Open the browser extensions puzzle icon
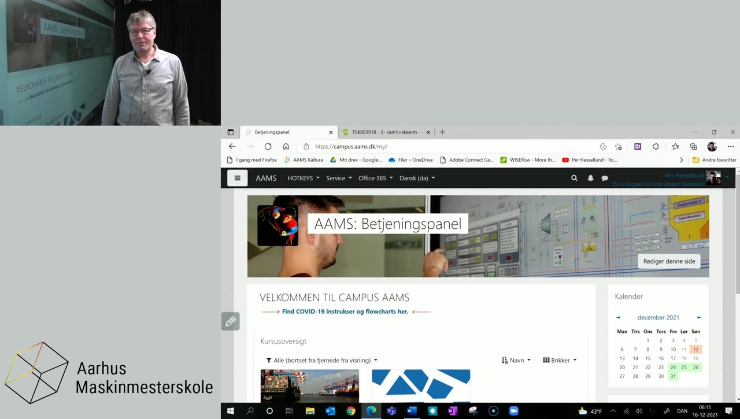Viewport: 740px width, 419px height. pyautogui.click(x=656, y=147)
